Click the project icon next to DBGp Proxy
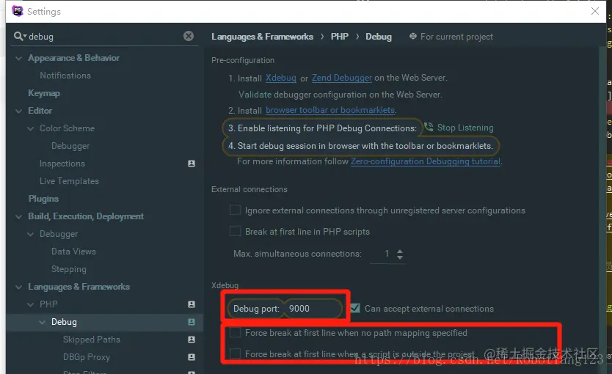 [192, 357]
